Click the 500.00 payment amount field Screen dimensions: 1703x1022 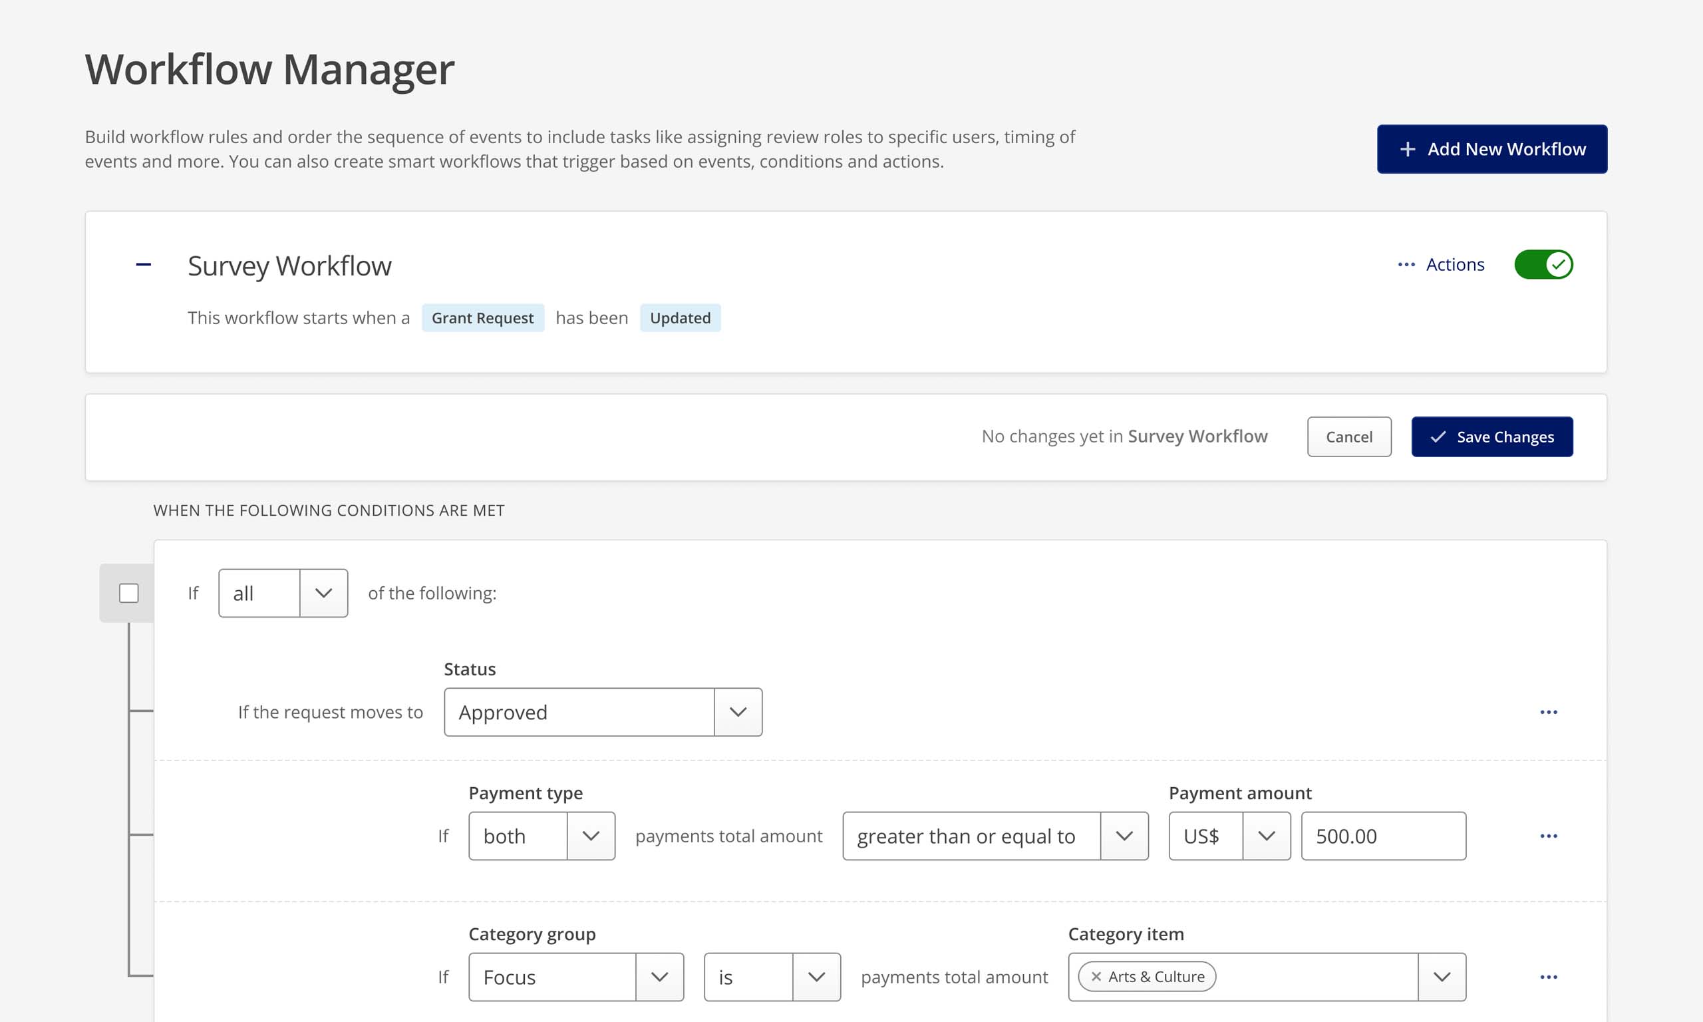1384,836
